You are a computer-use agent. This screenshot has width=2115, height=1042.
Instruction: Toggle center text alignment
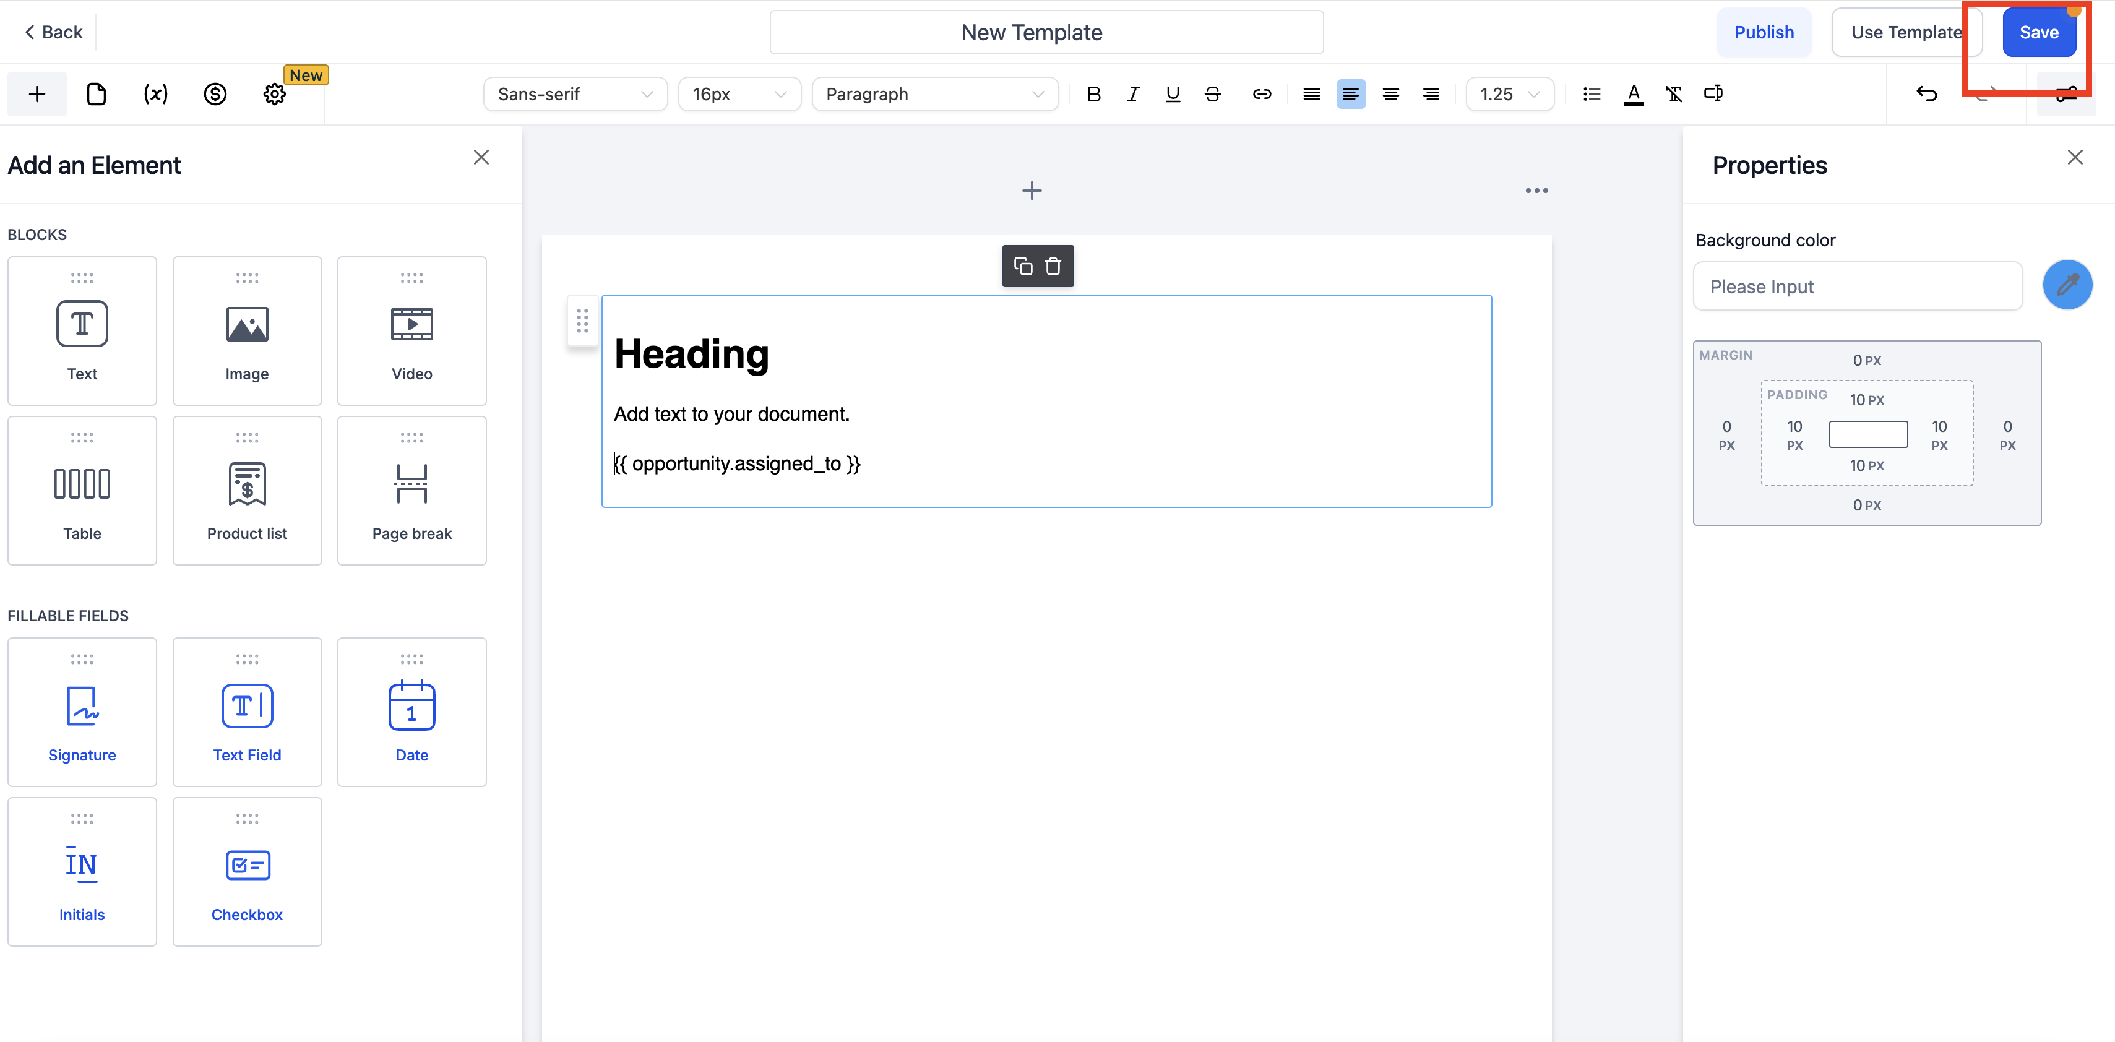pyautogui.click(x=1390, y=95)
